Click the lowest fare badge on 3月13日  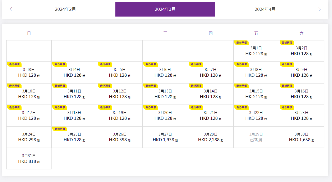150,86
